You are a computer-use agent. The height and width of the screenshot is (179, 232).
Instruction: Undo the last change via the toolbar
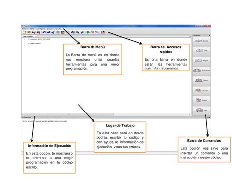tap(44, 32)
